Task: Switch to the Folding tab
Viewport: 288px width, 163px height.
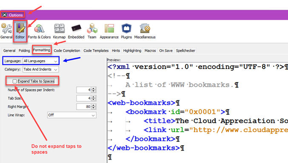Action: click(24, 51)
